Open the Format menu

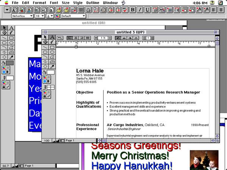pyautogui.click(x=39, y=3)
